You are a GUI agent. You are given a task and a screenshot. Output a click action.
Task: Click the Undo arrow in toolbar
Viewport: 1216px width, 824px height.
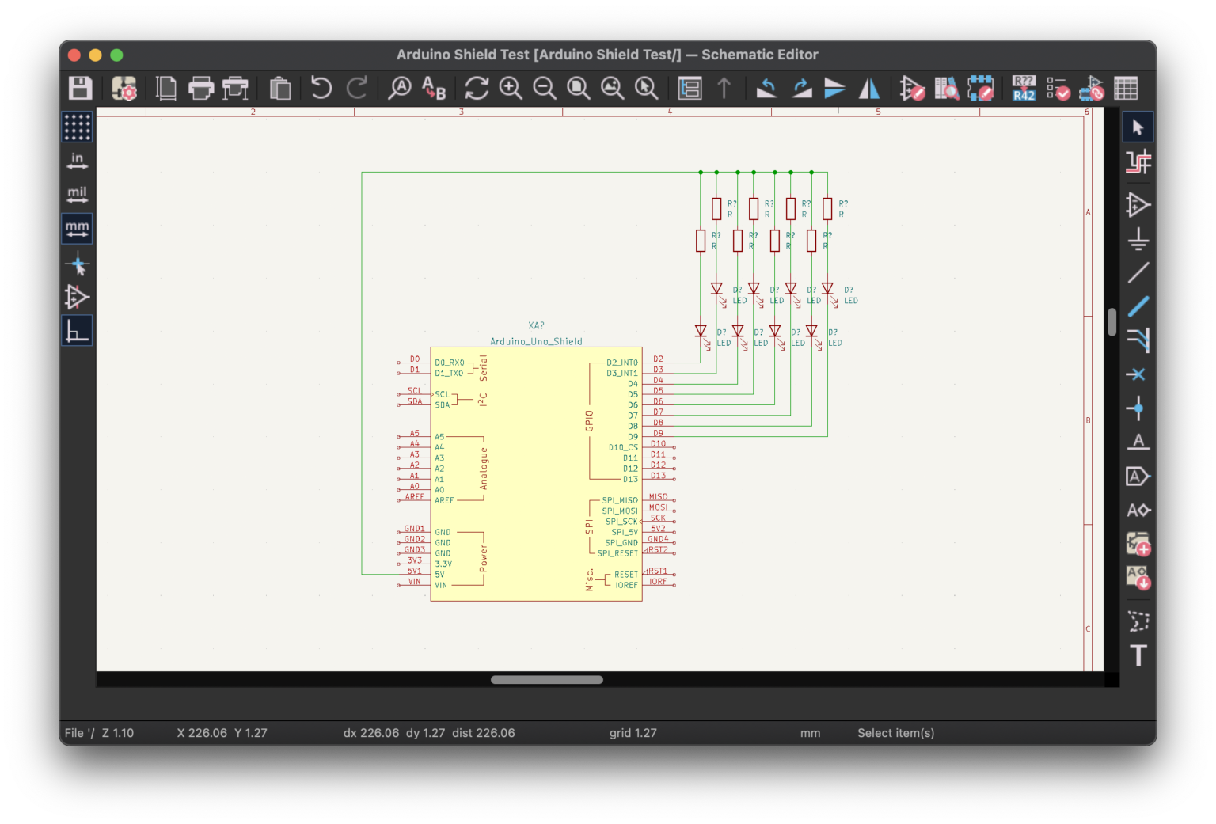pyautogui.click(x=321, y=88)
